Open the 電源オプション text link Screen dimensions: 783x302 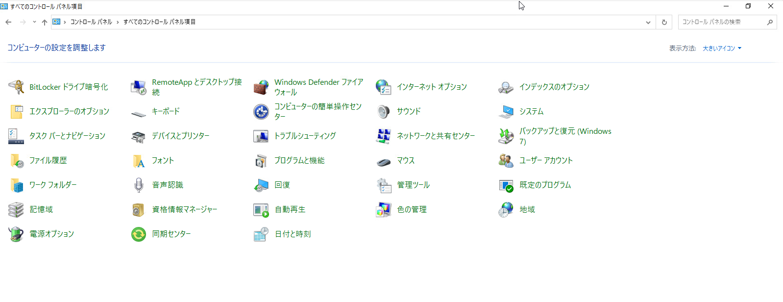51,234
